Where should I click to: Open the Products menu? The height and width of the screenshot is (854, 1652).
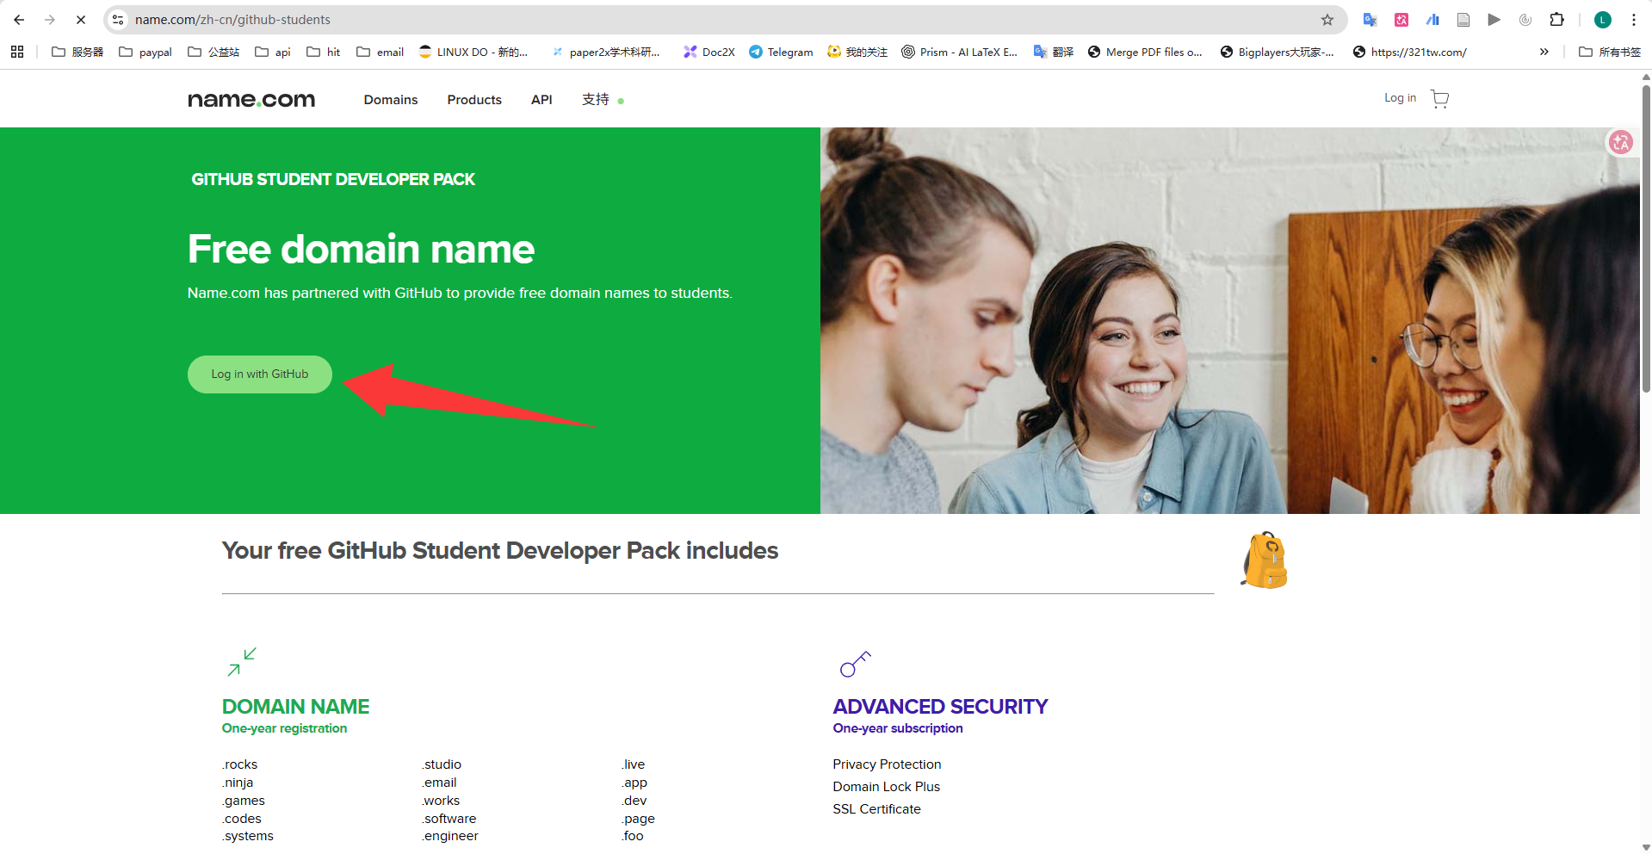[x=474, y=100]
